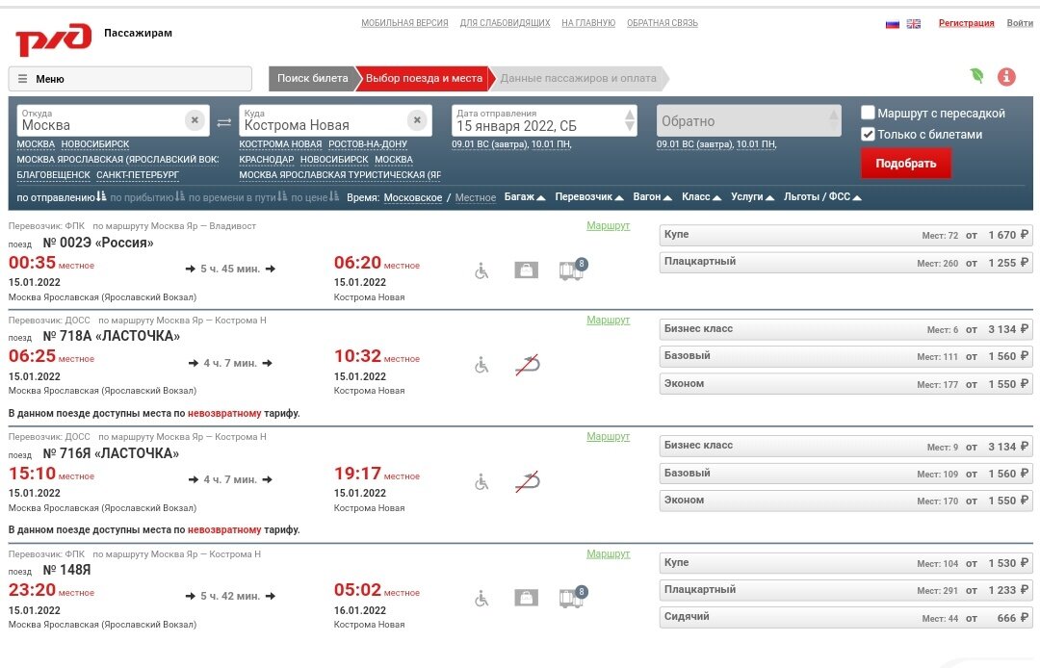
Task: Open ОБРАТНАЯ СВЯЗЬ link
Action: 662,23
